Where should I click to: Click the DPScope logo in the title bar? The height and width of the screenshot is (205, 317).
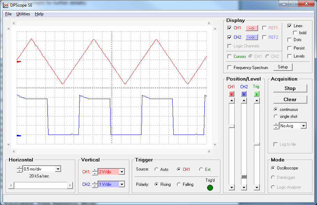pyautogui.click(x=6, y=4)
